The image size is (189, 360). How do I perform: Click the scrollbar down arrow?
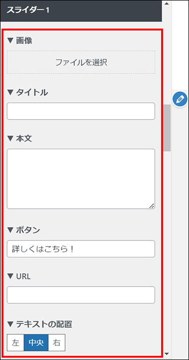tap(167, 353)
